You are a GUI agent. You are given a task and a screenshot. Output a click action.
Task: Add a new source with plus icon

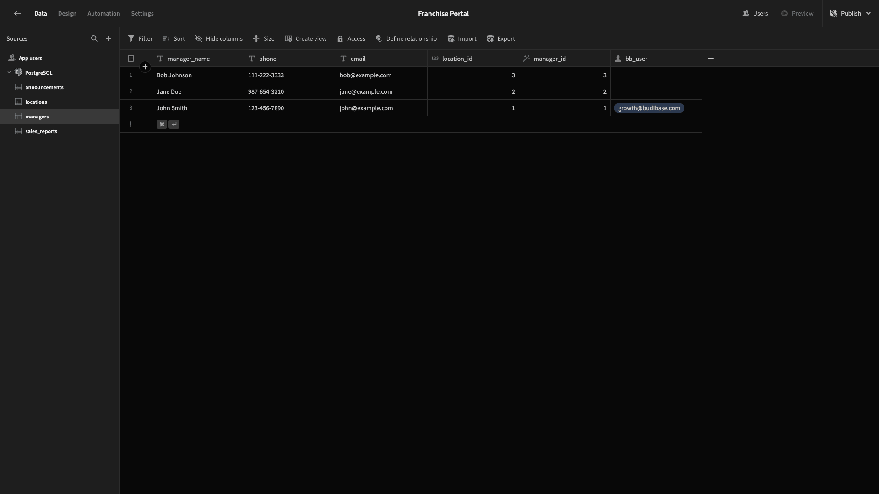pyautogui.click(x=109, y=39)
